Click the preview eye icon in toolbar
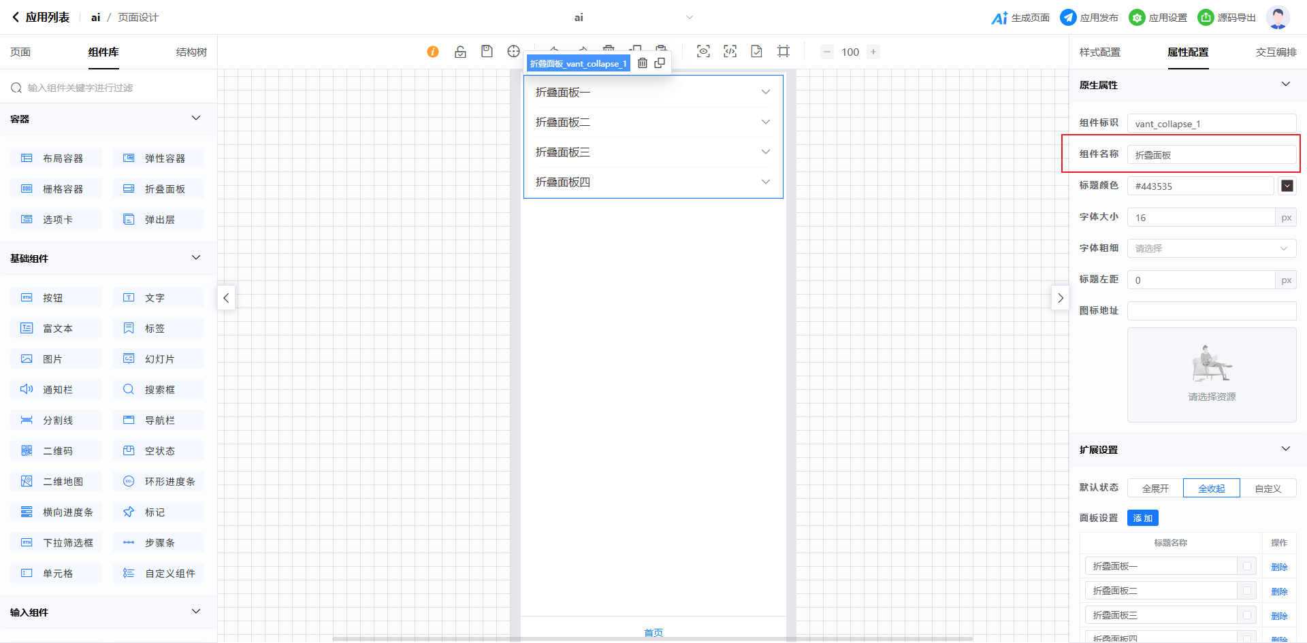The width and height of the screenshot is (1307, 643). coord(703,52)
